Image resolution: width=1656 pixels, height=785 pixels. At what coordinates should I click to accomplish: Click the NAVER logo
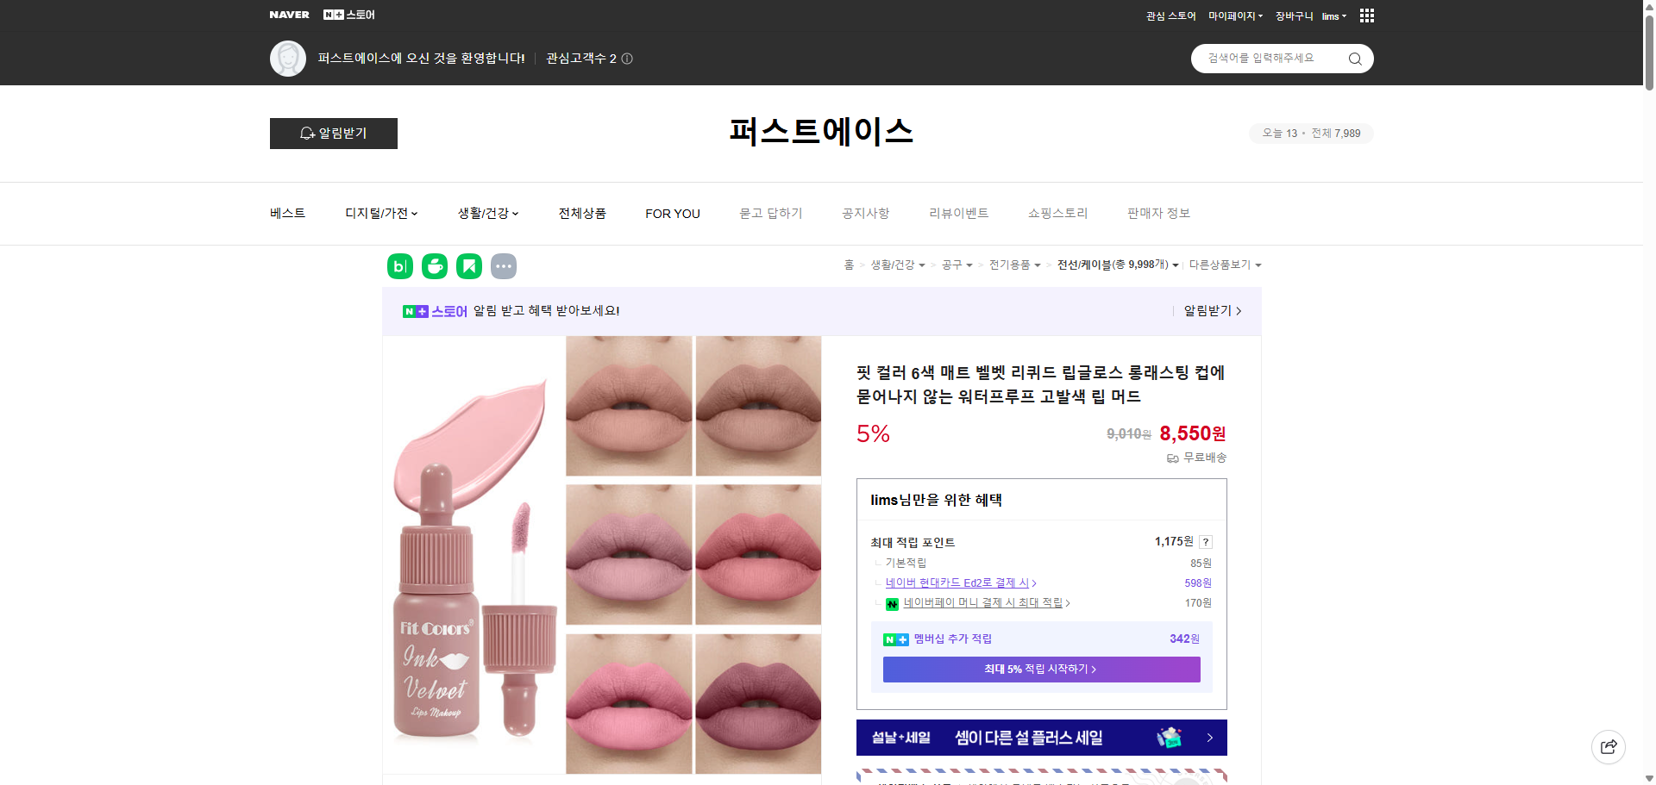[289, 15]
